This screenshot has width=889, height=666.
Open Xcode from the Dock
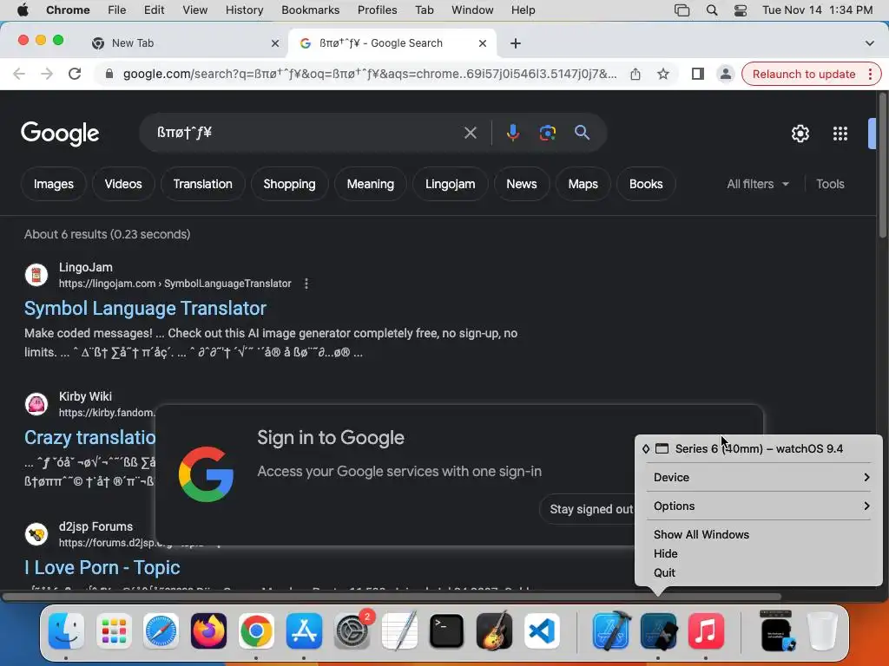point(610,630)
